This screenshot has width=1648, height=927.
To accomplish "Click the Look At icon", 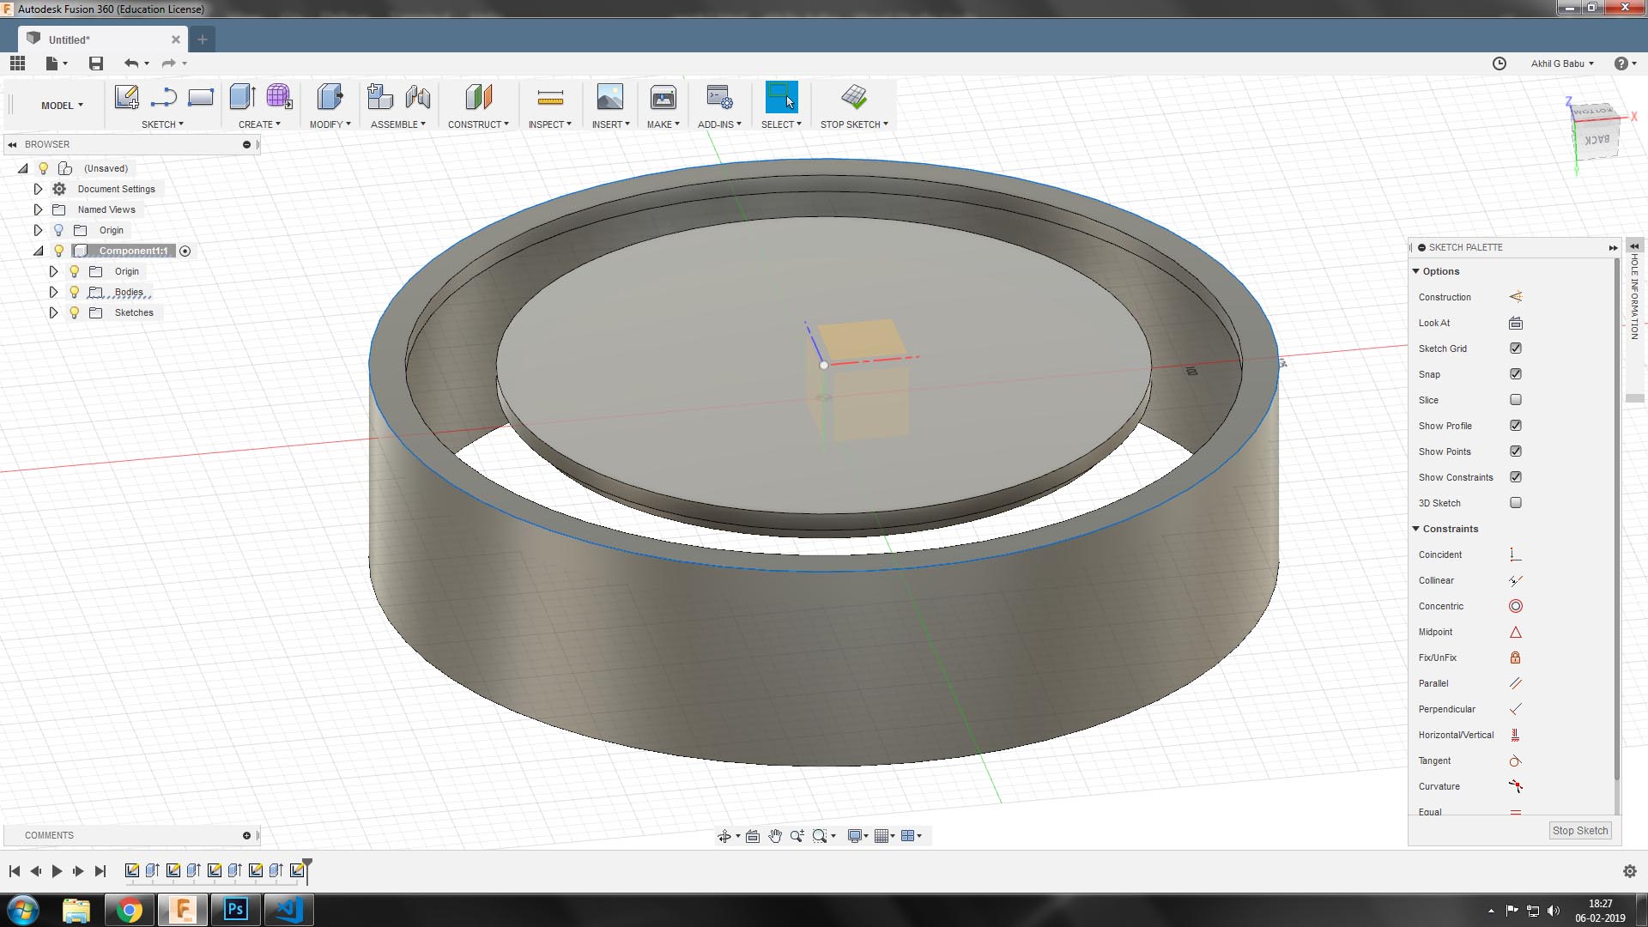I will [1515, 323].
